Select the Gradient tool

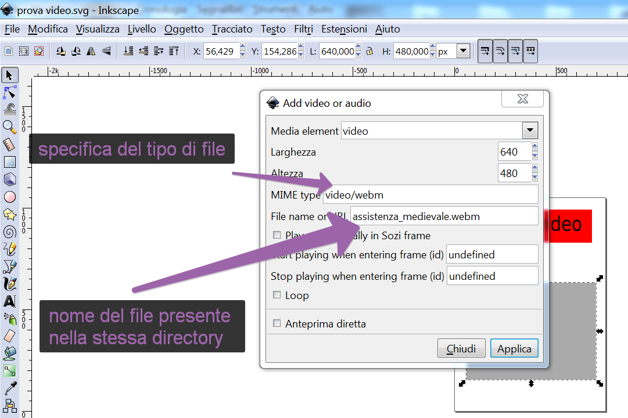(9, 371)
